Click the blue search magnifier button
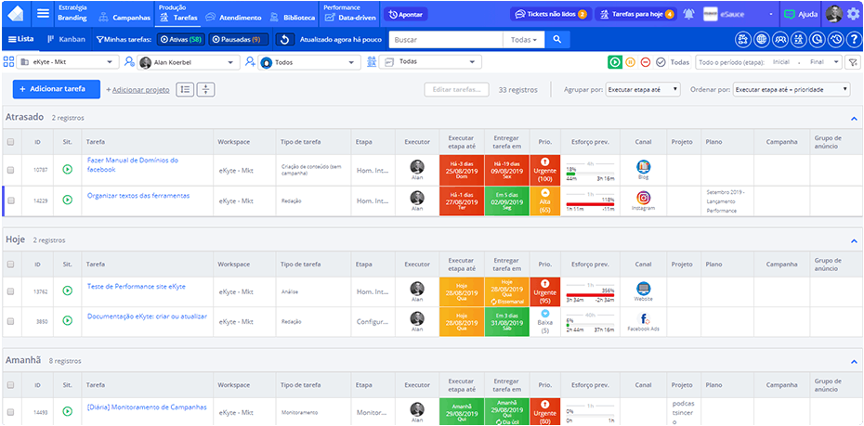The height and width of the screenshot is (426, 864). 556,39
